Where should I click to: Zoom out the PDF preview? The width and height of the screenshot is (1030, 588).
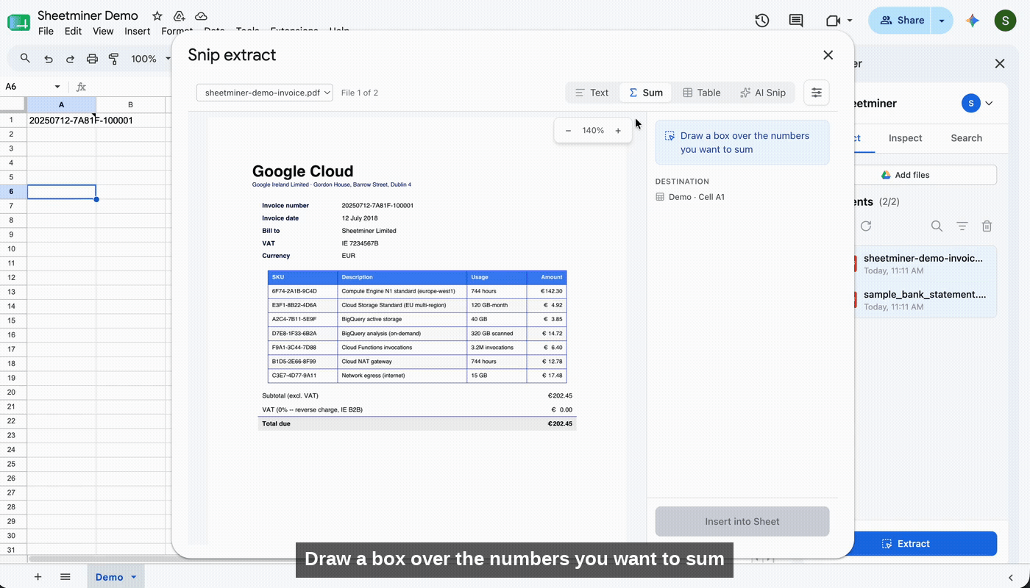tap(568, 131)
